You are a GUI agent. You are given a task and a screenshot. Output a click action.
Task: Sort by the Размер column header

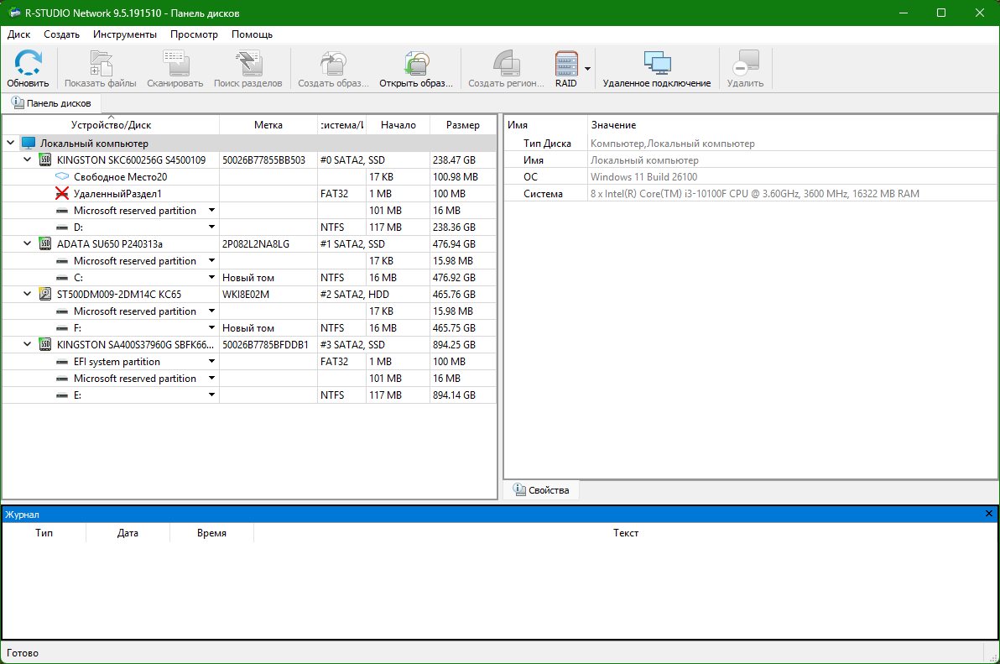pyautogui.click(x=463, y=125)
